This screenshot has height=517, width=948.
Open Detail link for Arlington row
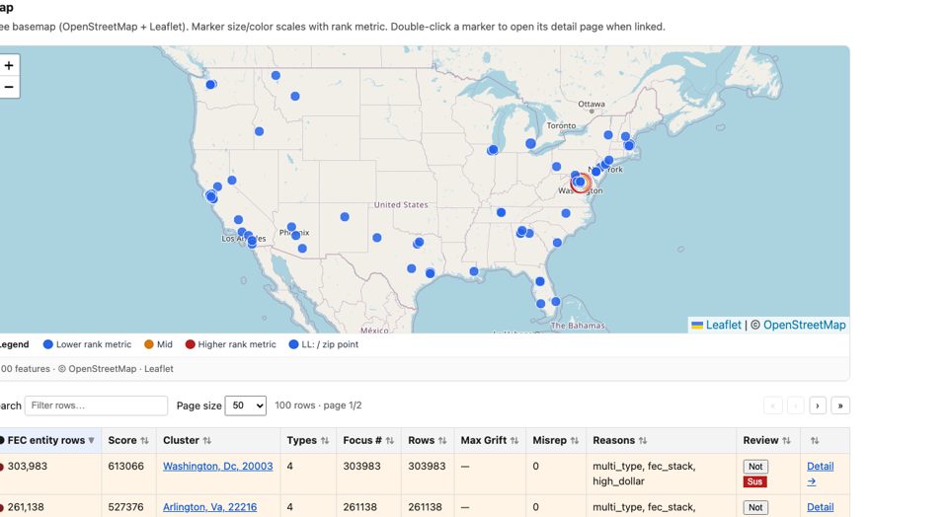(x=820, y=507)
